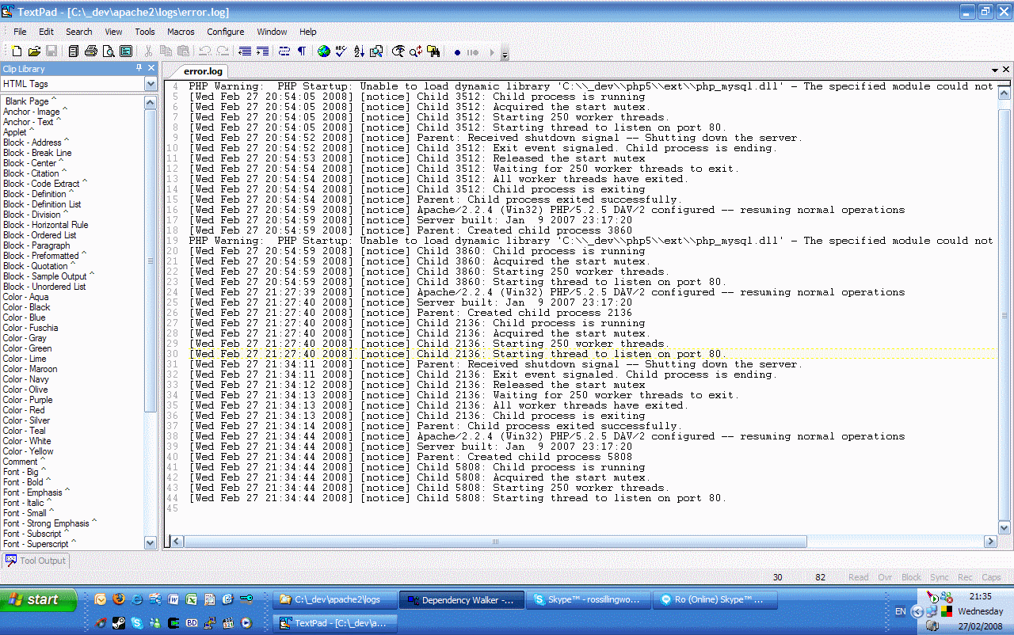
Task: Click the split-window handle above vertical scrollbar
Action: 1004,82
